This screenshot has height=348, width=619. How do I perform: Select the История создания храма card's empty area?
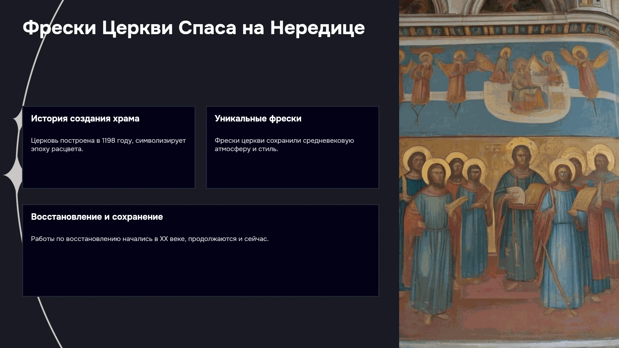coord(109,171)
